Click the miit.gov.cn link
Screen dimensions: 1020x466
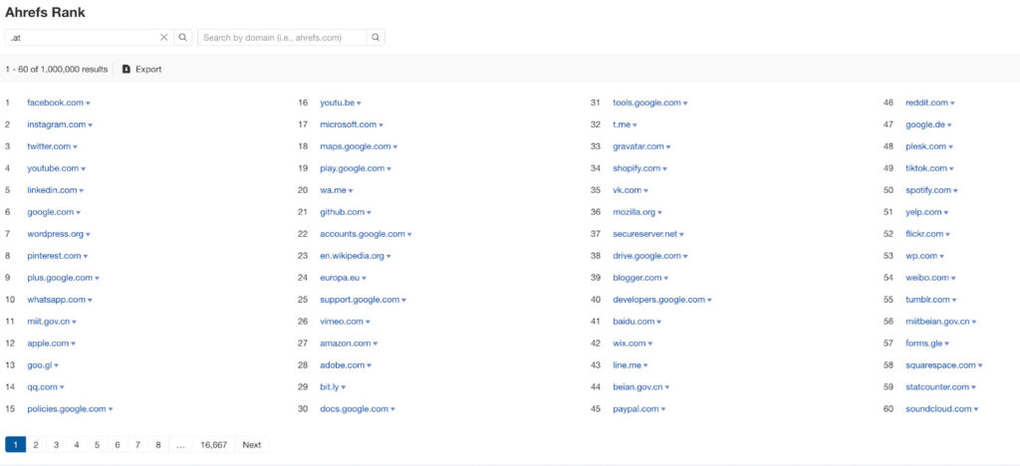[49, 322]
